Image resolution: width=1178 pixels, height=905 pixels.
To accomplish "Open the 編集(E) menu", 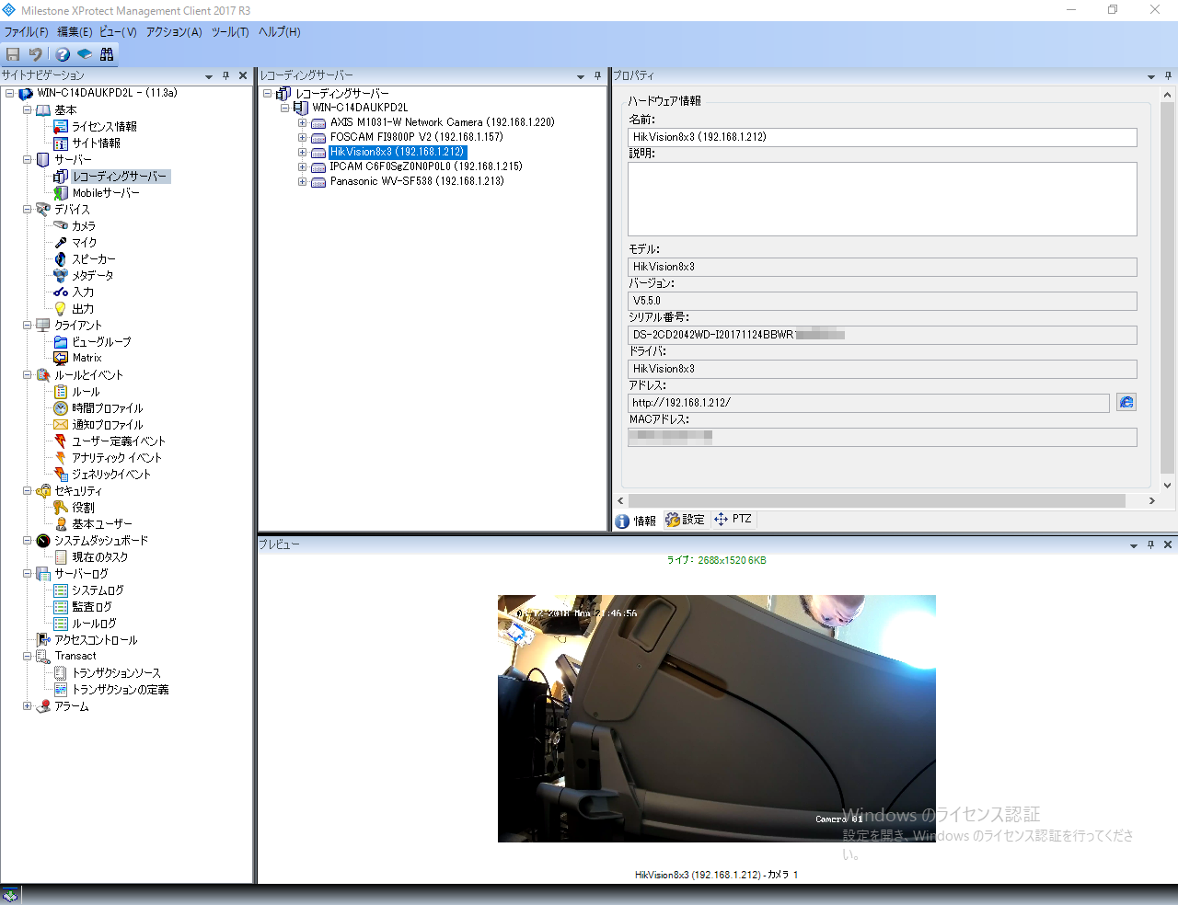I will tap(75, 31).
